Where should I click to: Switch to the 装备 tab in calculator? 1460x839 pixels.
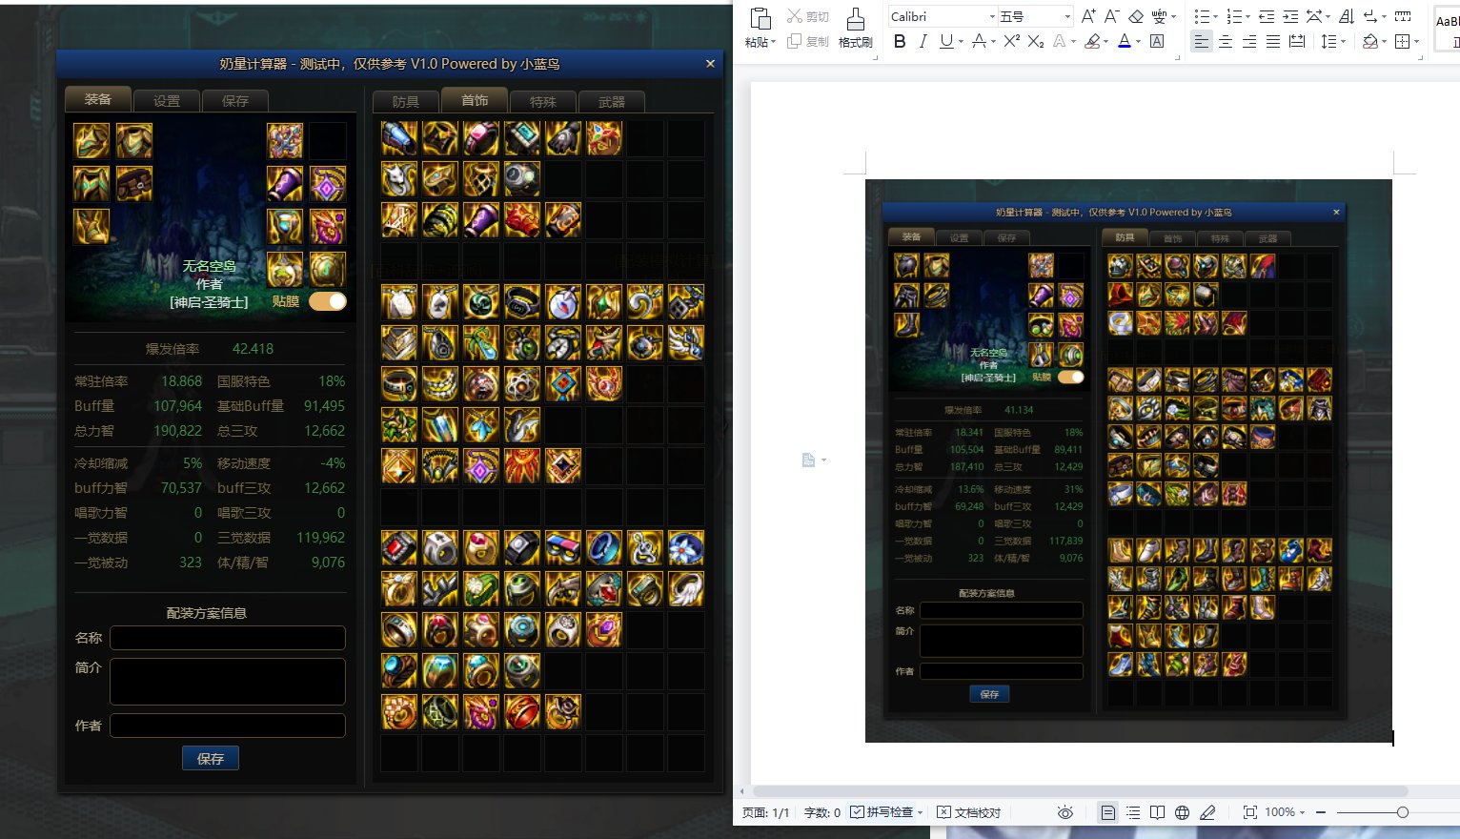click(98, 99)
